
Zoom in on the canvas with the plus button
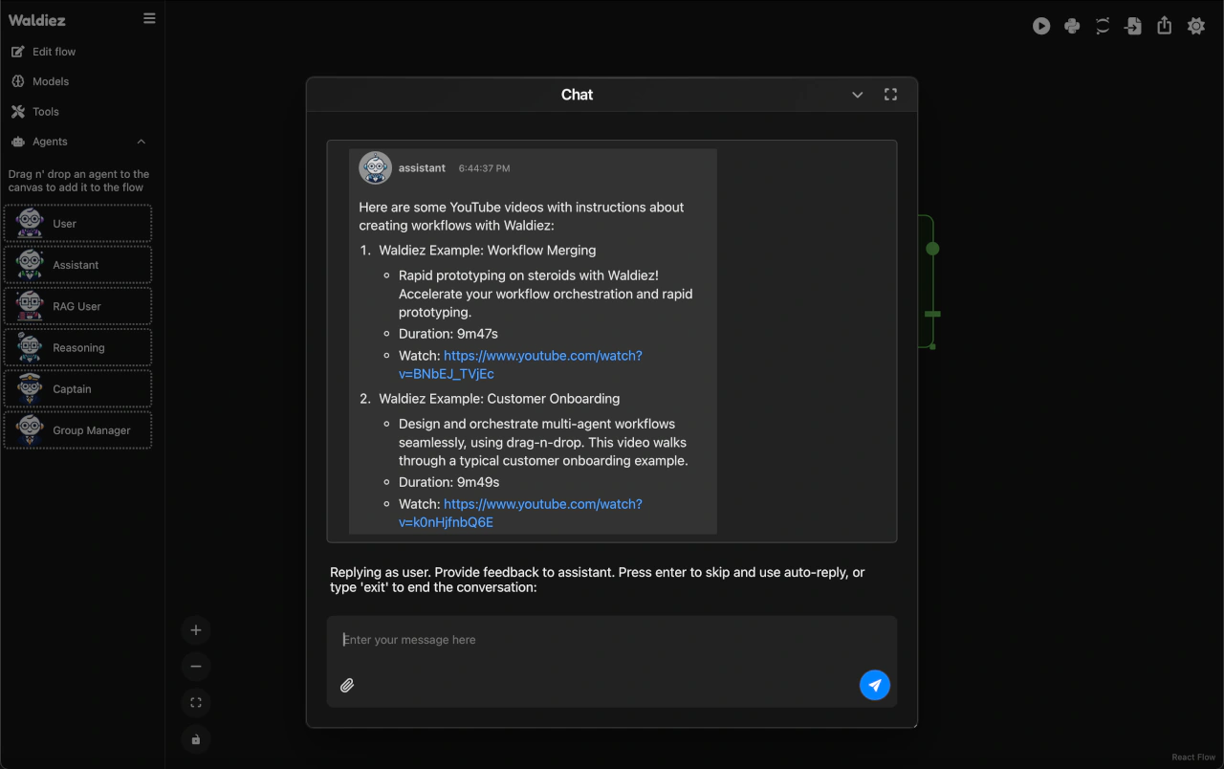pos(196,630)
